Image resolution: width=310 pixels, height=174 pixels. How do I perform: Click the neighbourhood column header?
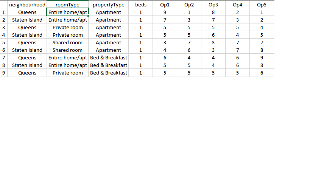(x=27, y=5)
